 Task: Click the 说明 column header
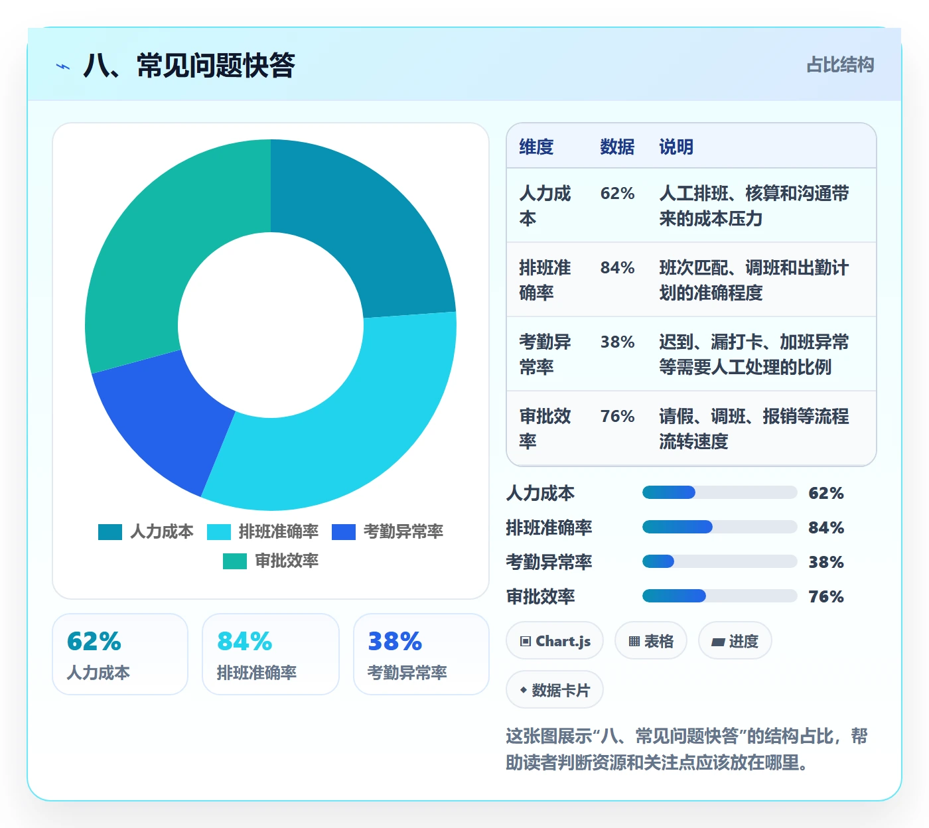(676, 147)
